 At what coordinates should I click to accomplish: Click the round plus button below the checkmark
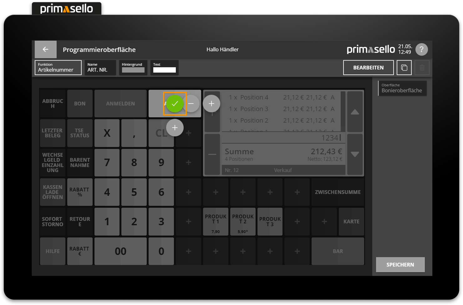coord(175,128)
